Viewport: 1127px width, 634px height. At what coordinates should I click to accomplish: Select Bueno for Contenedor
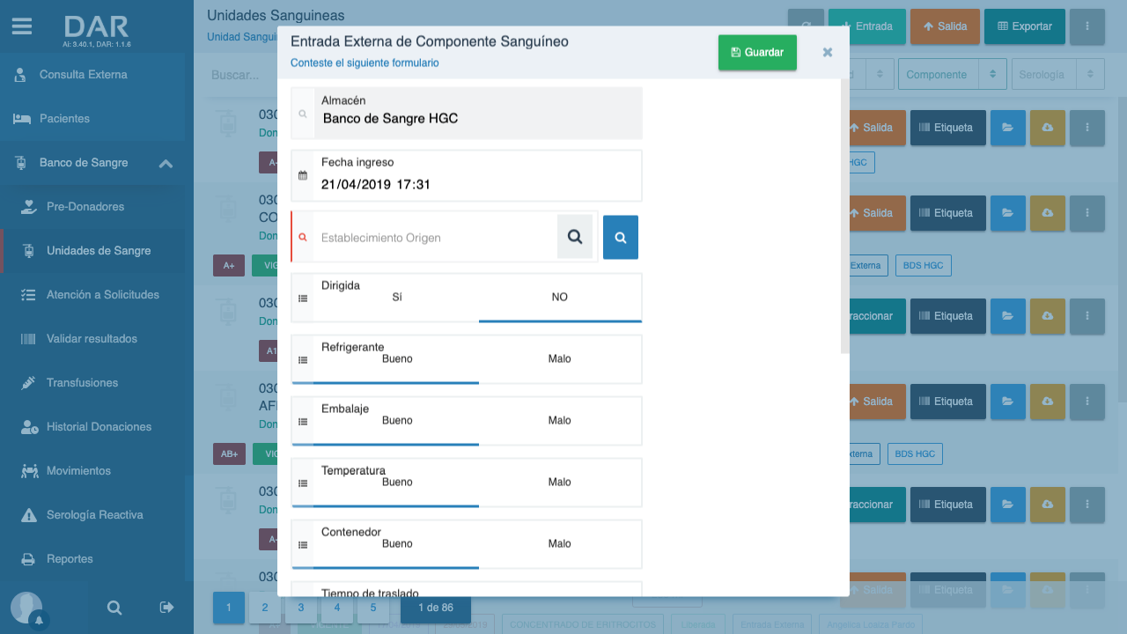click(397, 544)
